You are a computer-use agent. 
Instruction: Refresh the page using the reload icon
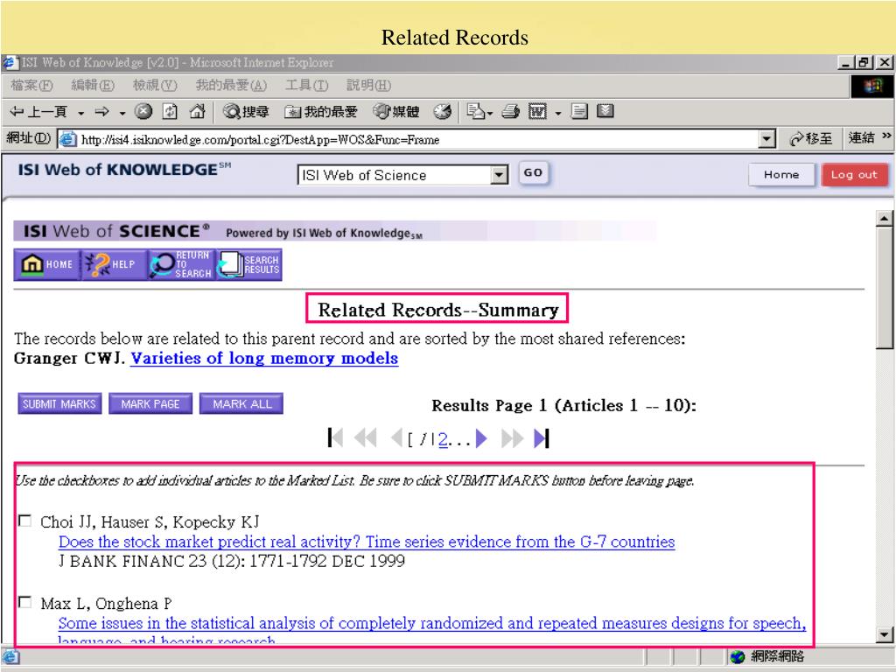[170, 111]
